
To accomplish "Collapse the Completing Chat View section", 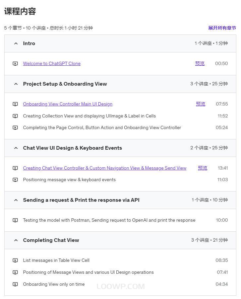I will 16,240.
